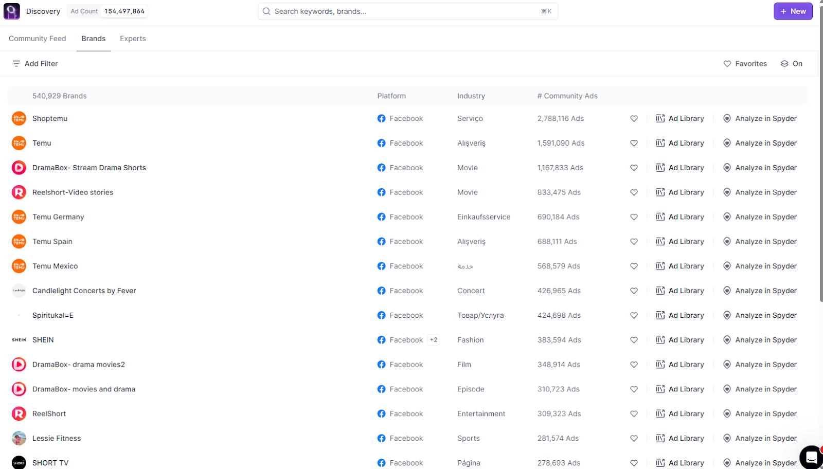Click Candlelight Concerts by Fever logo

[19, 291]
